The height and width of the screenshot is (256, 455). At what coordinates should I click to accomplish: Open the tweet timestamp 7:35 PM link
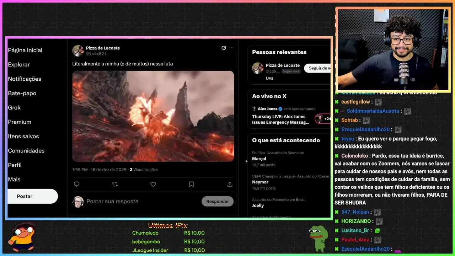99,170
